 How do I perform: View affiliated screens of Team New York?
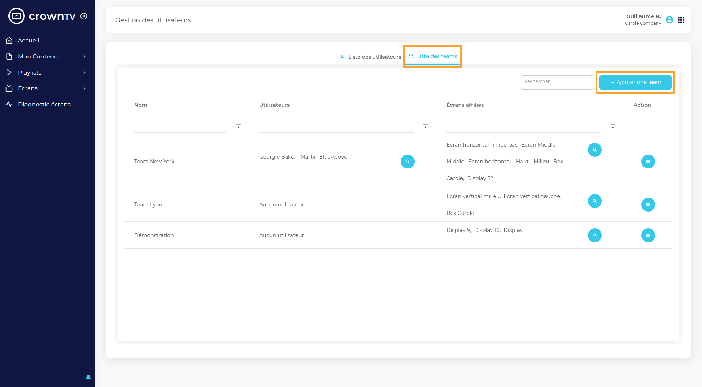(x=595, y=150)
